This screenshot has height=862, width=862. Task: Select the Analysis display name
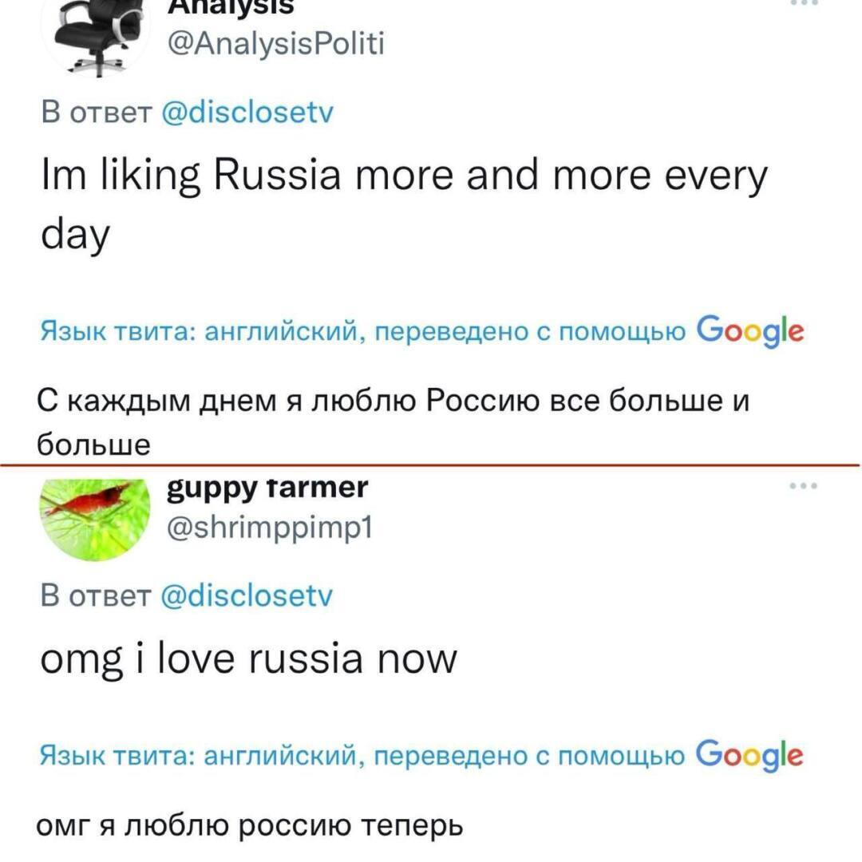tap(231, 6)
